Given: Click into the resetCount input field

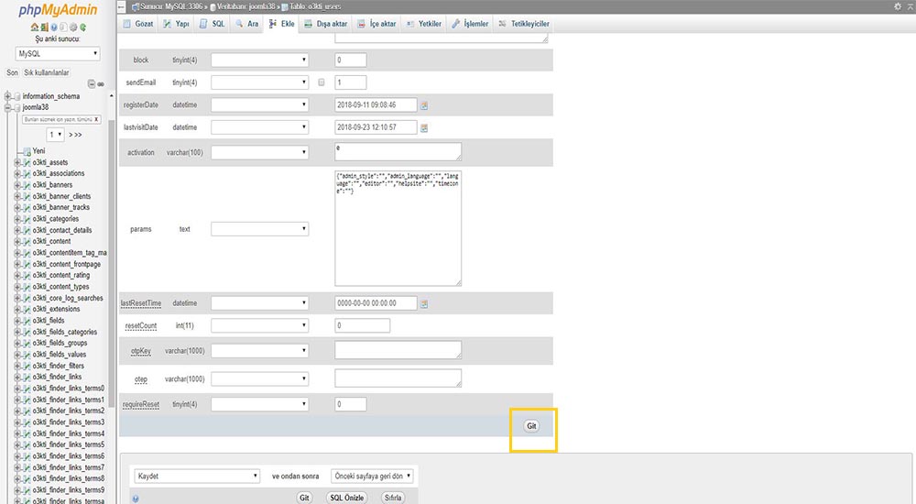Looking at the screenshot, I should 363,325.
